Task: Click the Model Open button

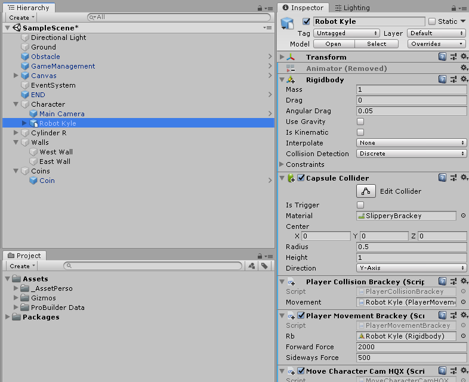Action: 334,44
